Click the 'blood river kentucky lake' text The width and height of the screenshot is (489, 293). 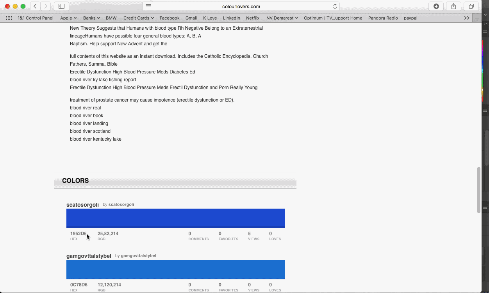point(96,139)
